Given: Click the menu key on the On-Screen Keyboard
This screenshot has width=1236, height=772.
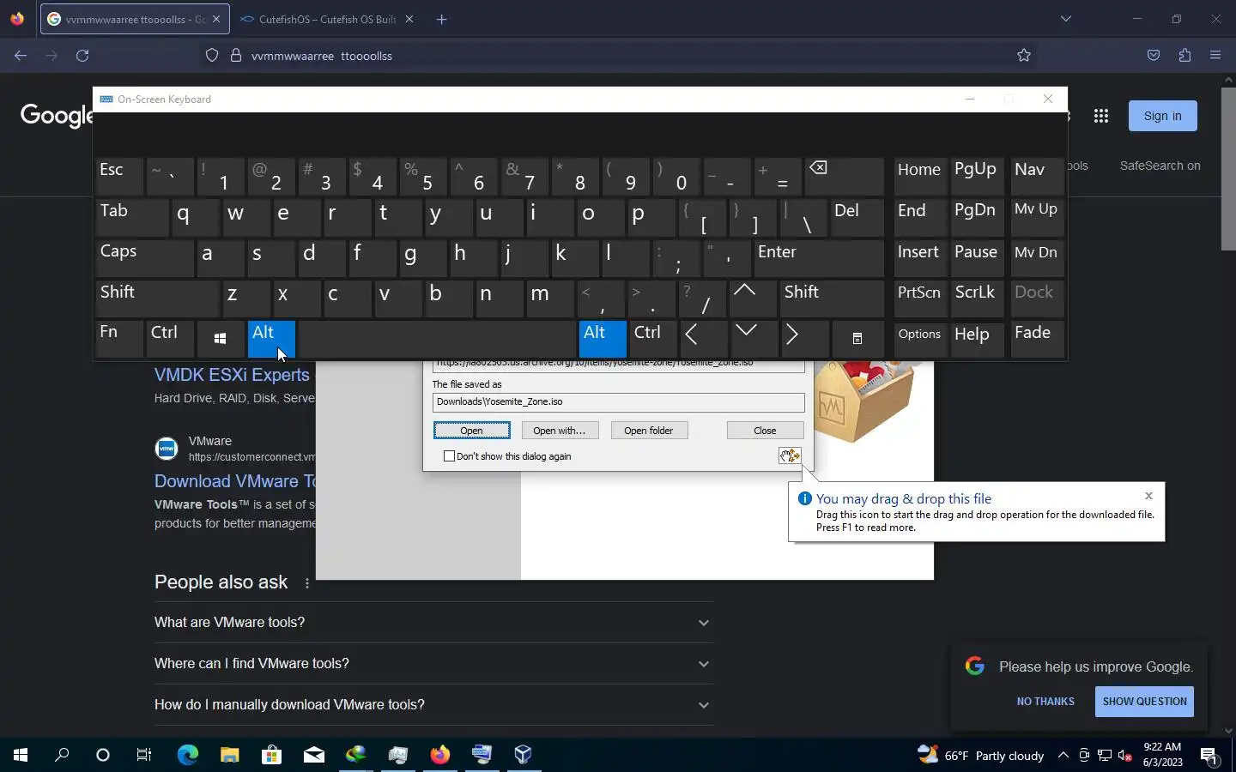Looking at the screenshot, I should (857, 339).
